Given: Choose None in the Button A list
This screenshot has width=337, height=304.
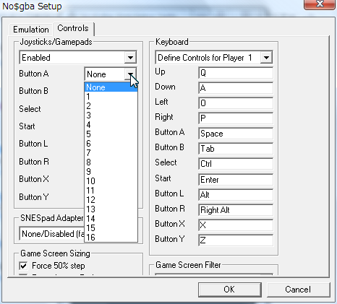Looking at the screenshot, I should coord(111,87).
